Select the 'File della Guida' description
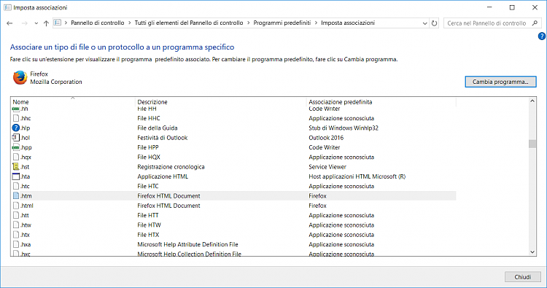Viewport: 547px width, 288px height. [158, 128]
